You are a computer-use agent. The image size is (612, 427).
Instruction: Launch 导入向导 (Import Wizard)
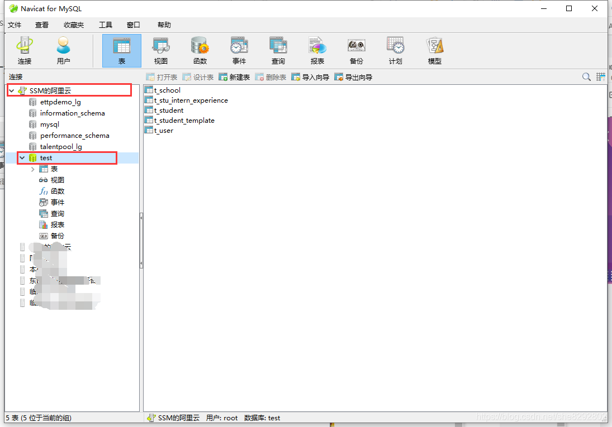(310, 77)
